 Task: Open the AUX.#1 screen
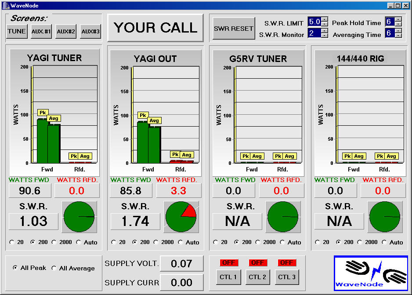[41, 32]
